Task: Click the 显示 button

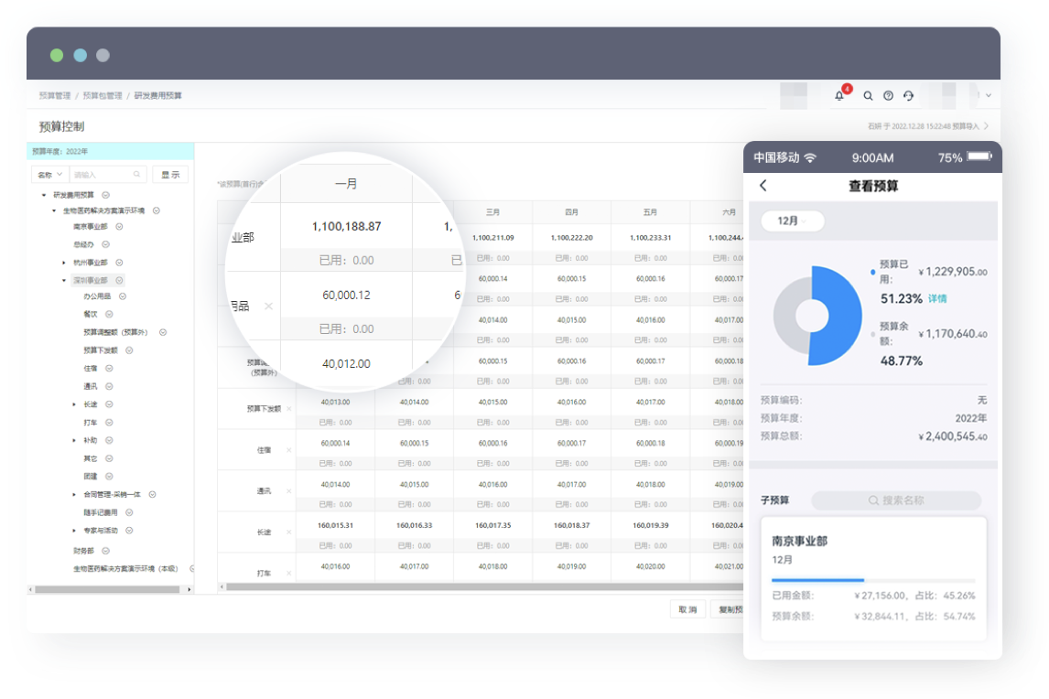Action: pyautogui.click(x=170, y=174)
